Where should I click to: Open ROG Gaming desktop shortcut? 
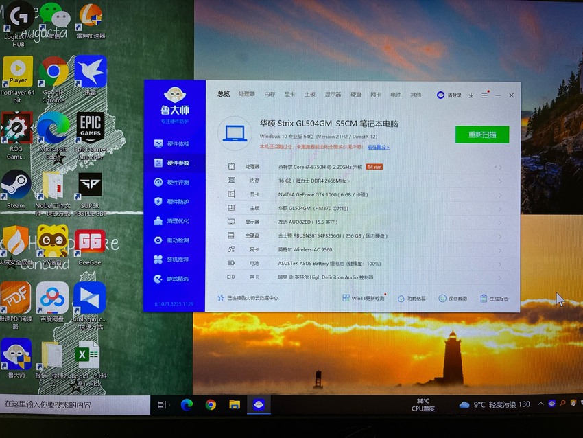pyautogui.click(x=16, y=136)
